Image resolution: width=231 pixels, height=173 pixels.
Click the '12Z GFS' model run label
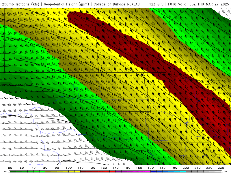156,4
